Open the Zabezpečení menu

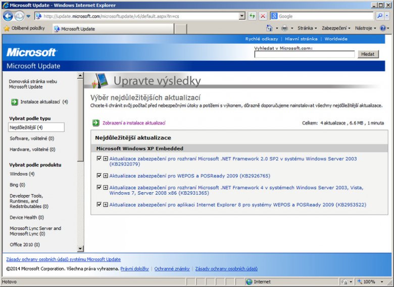[336, 28]
